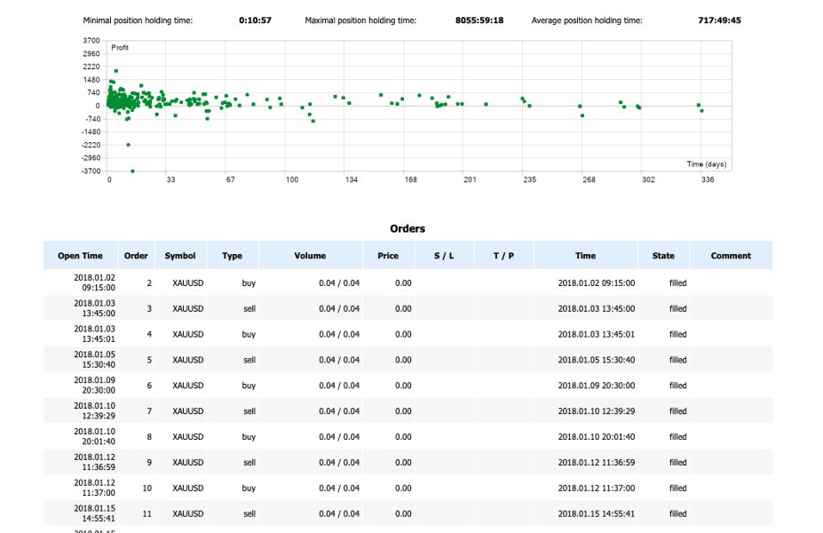Click the Price column header
Screen dimensions: 823x533
click(388, 256)
